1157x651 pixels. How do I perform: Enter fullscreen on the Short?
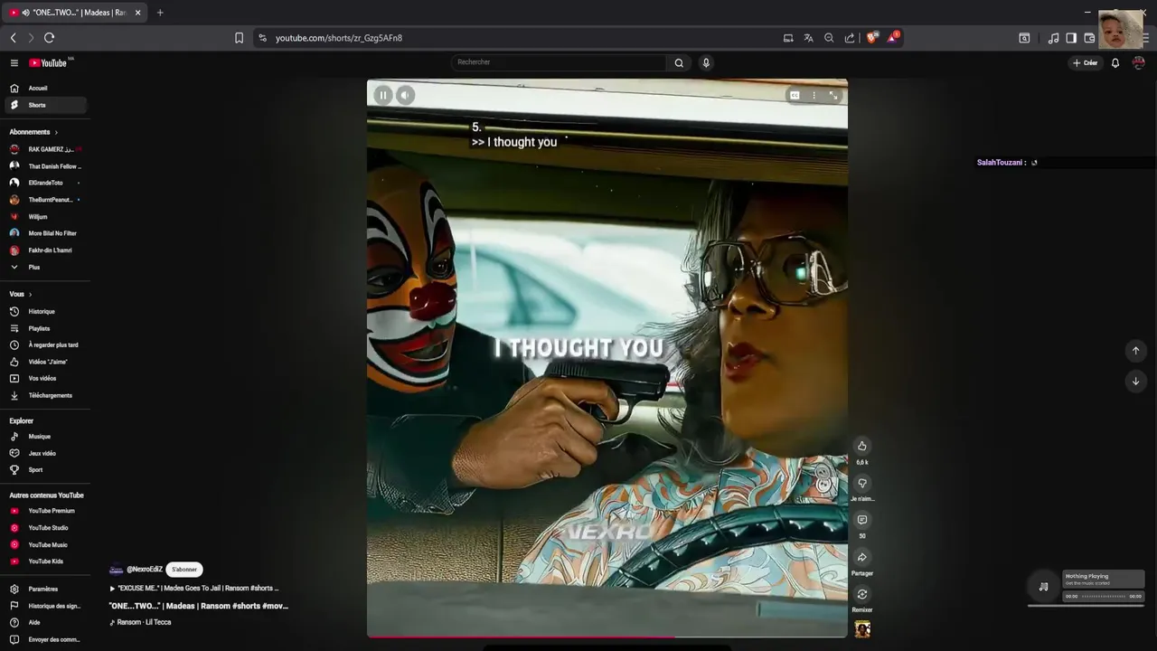point(833,95)
